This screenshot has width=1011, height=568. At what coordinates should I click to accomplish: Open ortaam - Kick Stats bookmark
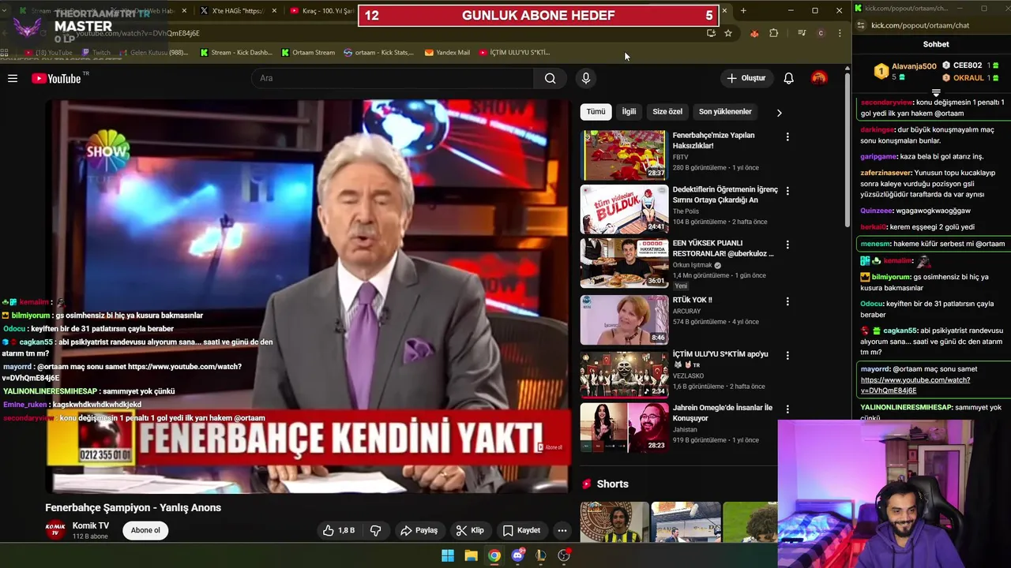[379, 53]
